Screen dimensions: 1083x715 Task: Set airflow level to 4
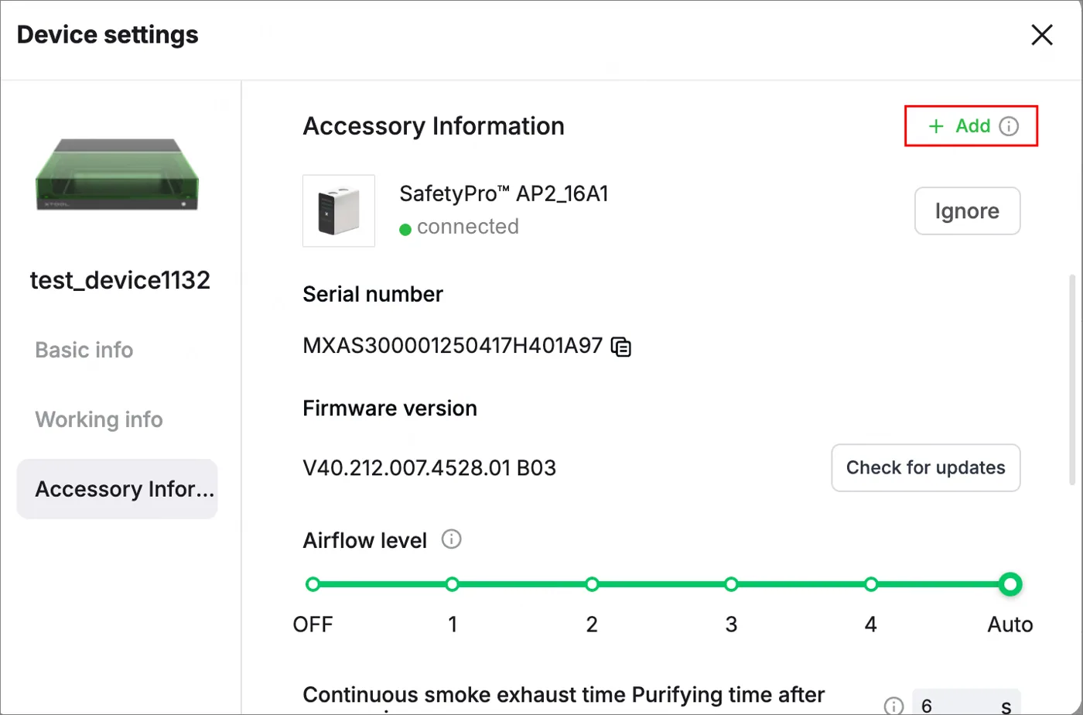pyautogui.click(x=871, y=584)
